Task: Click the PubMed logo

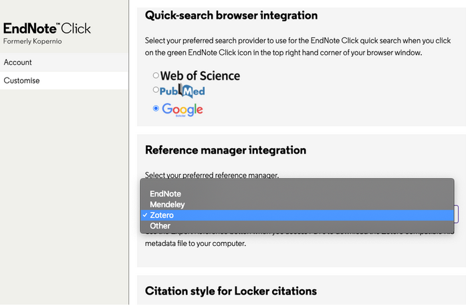Action: (182, 92)
